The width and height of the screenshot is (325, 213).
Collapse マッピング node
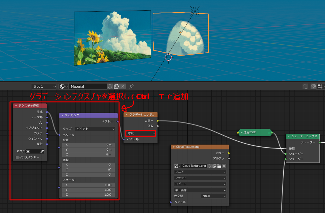click(x=62, y=115)
